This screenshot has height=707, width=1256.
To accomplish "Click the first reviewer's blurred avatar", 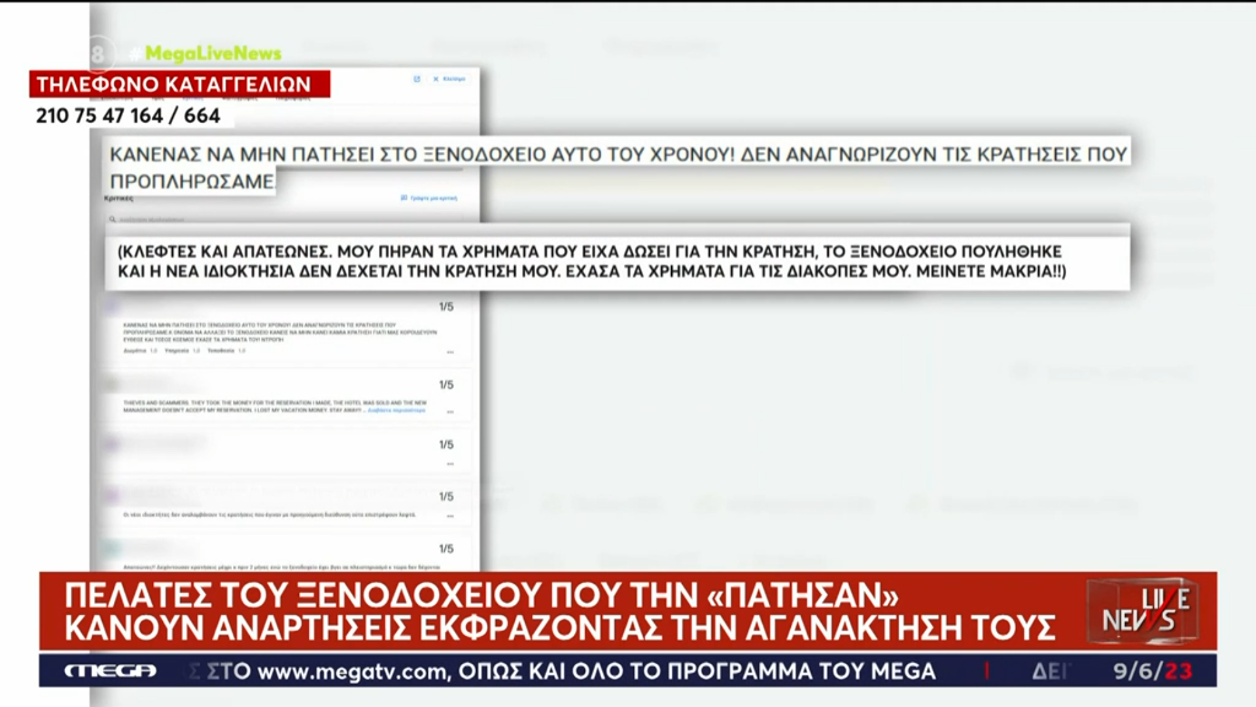I will click(111, 306).
